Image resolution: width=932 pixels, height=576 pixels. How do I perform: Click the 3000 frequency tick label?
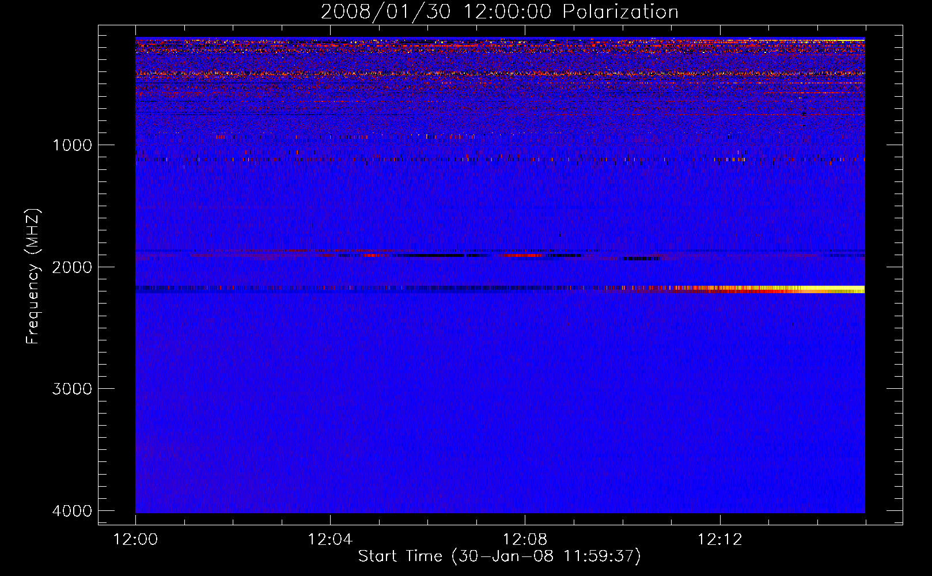pos(72,389)
